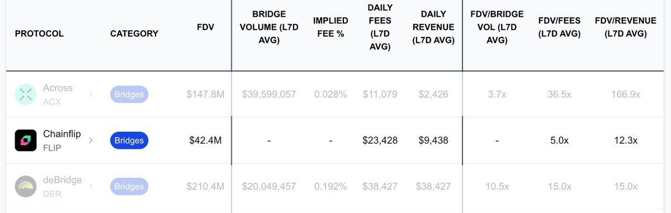Open the Chainflip FLIP protocol name link

click(x=60, y=140)
